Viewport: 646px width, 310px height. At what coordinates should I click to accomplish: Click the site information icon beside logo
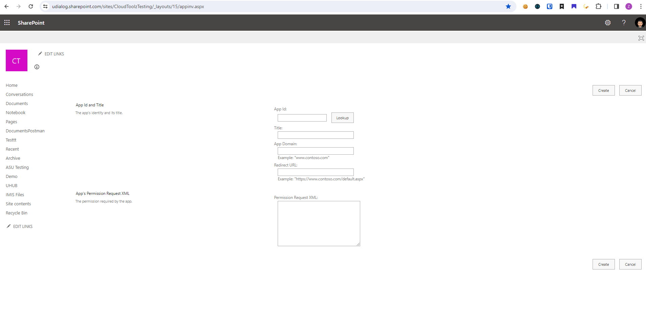[x=37, y=67]
